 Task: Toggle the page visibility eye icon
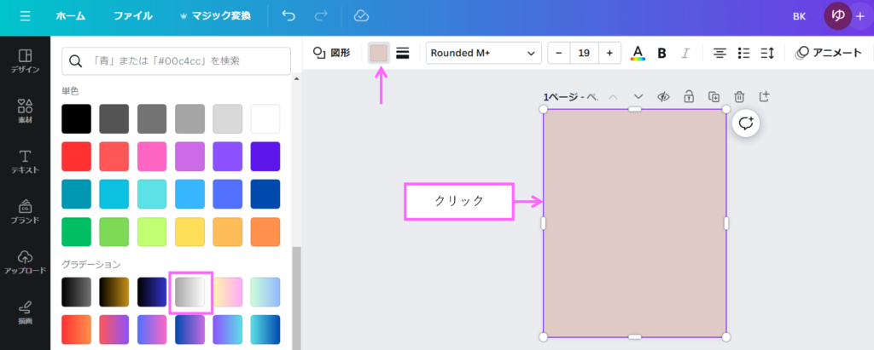(x=663, y=96)
